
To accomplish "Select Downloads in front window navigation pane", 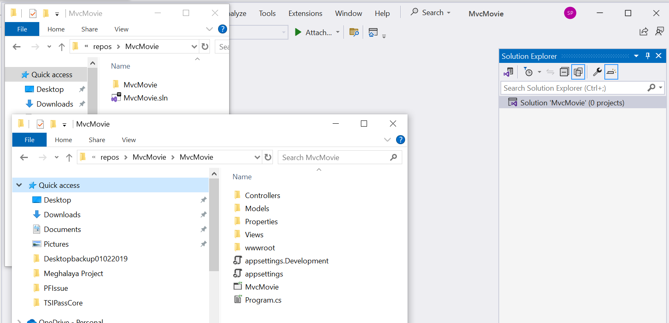I will tap(62, 214).
